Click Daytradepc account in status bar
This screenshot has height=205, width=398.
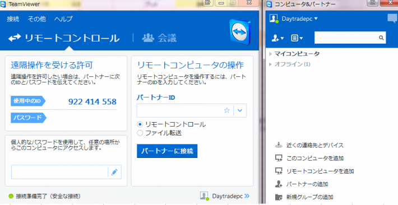(x=228, y=196)
